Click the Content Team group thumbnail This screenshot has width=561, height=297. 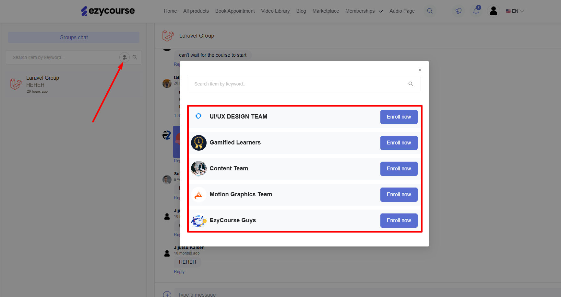pyautogui.click(x=199, y=169)
